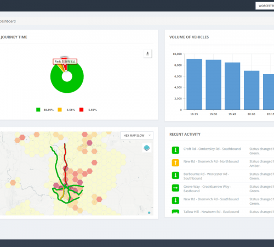The width and height of the screenshot is (274, 247).
Task: Open New Rd - Bromwich Rd - Northbound
Action: 211,161
